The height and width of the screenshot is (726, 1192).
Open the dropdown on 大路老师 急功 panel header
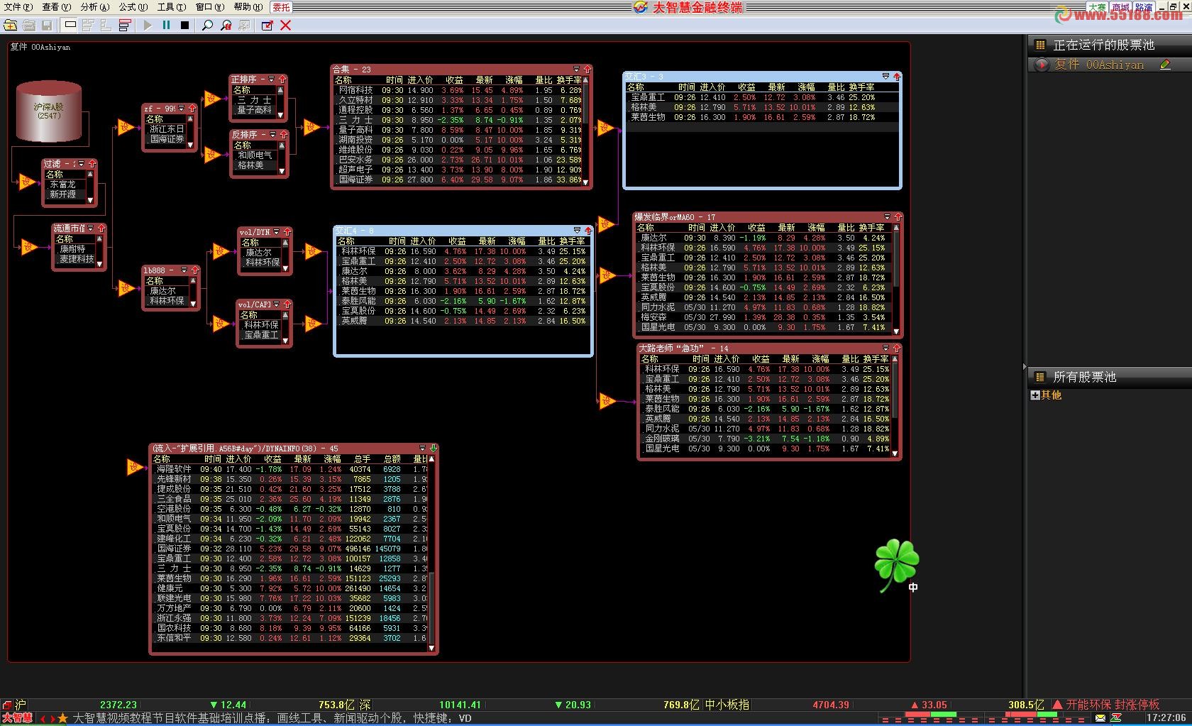click(x=885, y=348)
